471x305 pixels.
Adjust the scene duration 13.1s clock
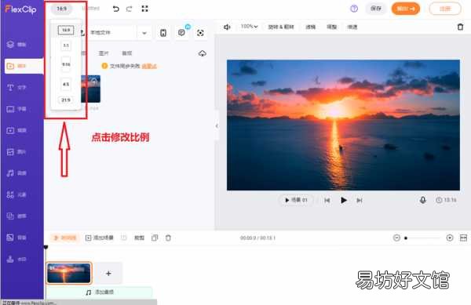(x=446, y=200)
